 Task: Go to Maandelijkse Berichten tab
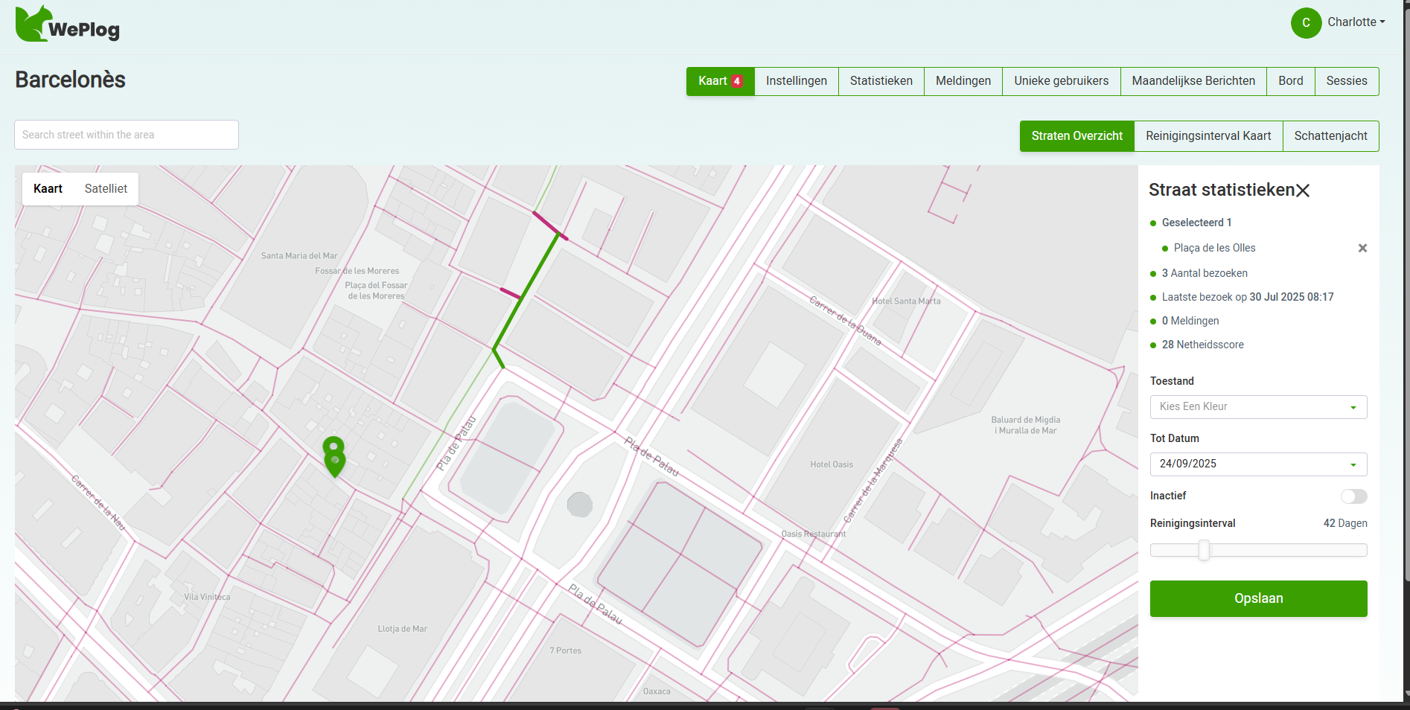tap(1193, 81)
